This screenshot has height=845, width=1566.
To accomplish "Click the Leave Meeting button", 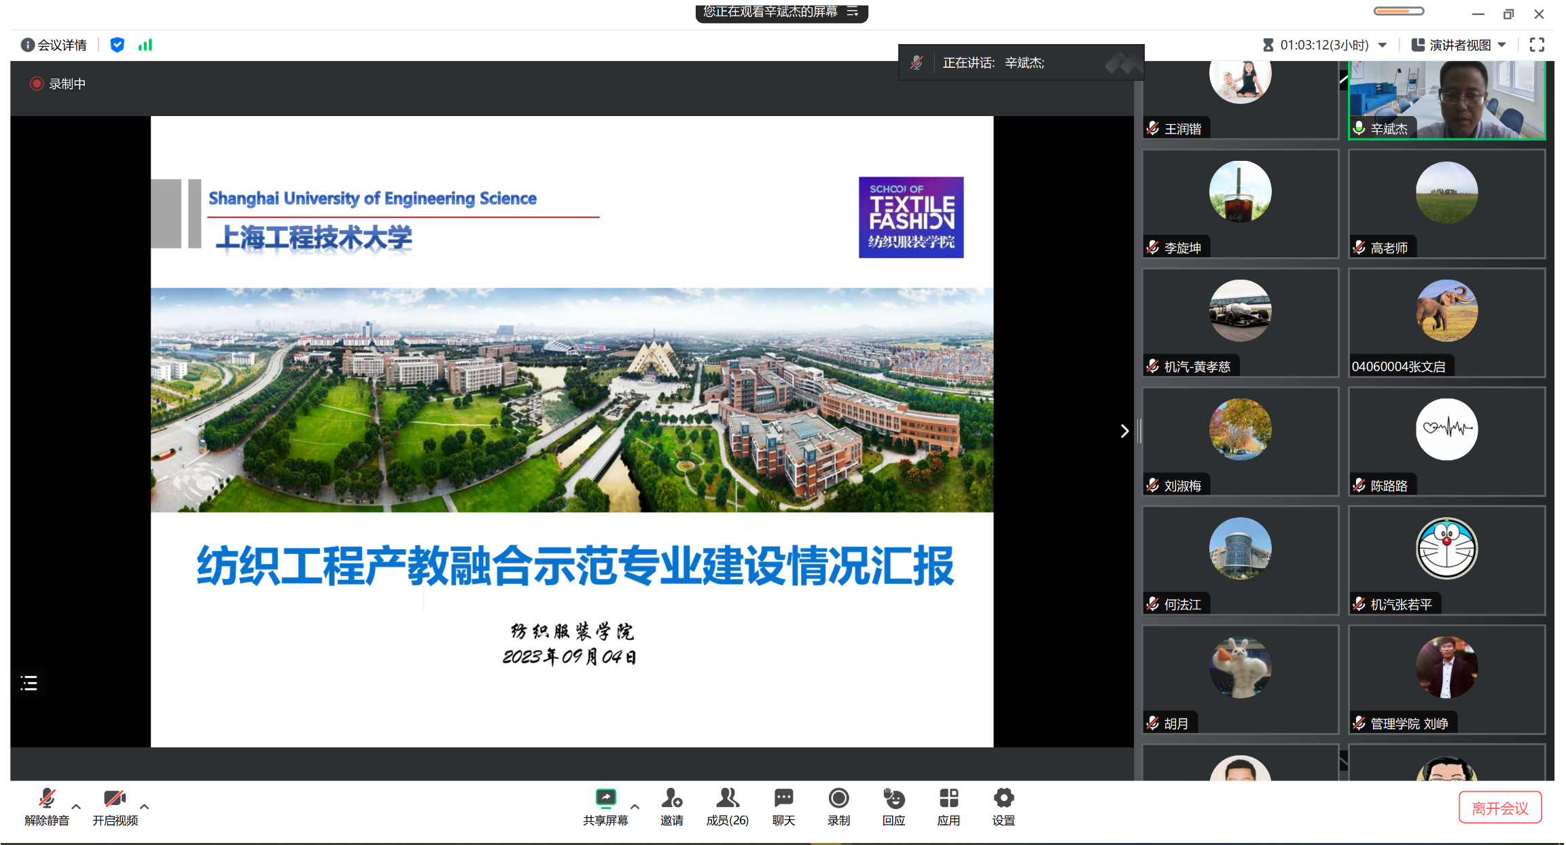I will pyautogui.click(x=1499, y=808).
